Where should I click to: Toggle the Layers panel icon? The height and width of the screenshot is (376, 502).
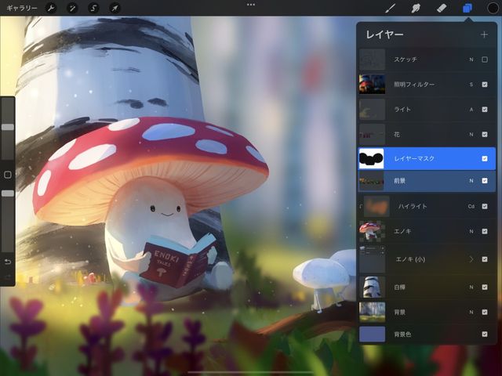coord(467,8)
